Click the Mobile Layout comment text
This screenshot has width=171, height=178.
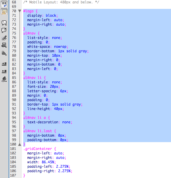pyautogui.click(x=61, y=2)
